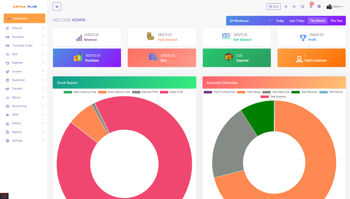Click the hamburger sidebar toggle button
350x199 pixels.
click(57, 6)
